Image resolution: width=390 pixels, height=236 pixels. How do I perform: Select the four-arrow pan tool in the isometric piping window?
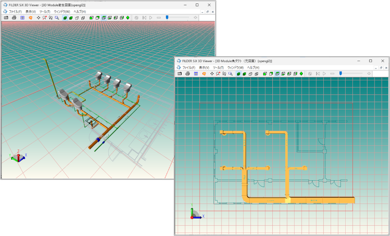point(38,17)
